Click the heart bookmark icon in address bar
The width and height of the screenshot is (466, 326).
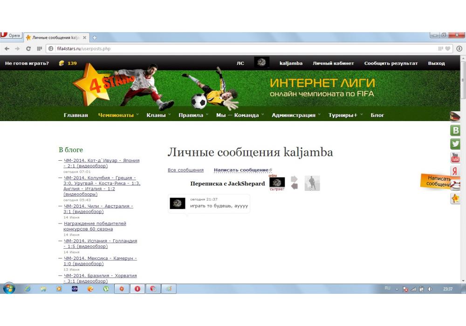[x=448, y=48]
